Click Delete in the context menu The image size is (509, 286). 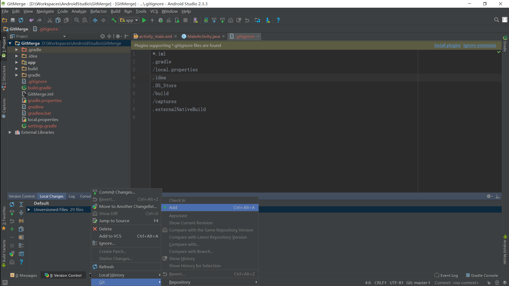coord(126,229)
